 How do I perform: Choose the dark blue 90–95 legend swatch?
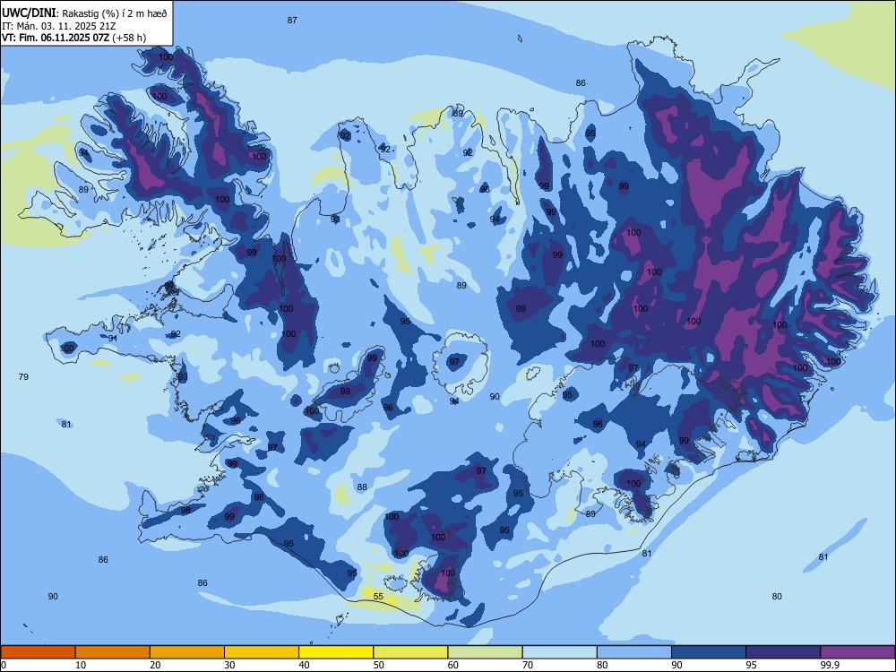coord(709,652)
